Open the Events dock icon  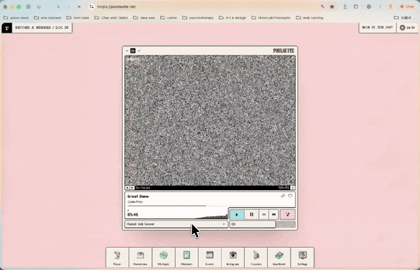pyautogui.click(x=210, y=258)
